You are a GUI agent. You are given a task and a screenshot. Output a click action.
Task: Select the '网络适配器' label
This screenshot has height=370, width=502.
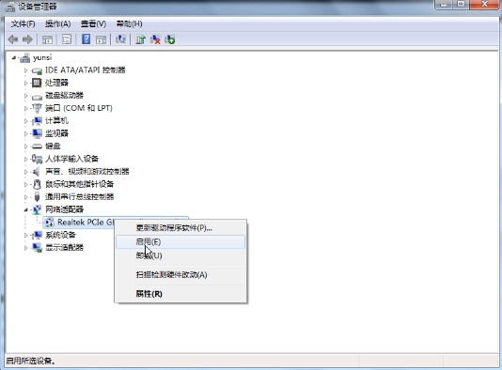click(64, 209)
